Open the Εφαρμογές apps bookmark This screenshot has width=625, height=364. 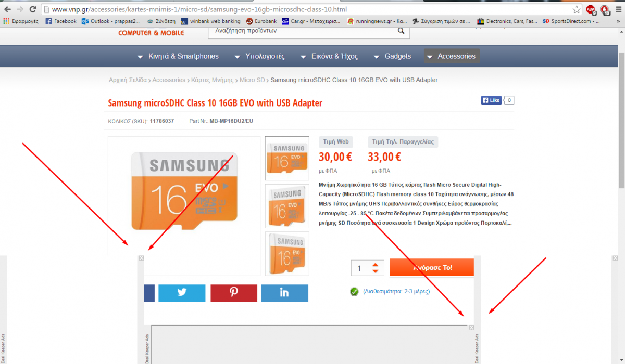pos(21,21)
